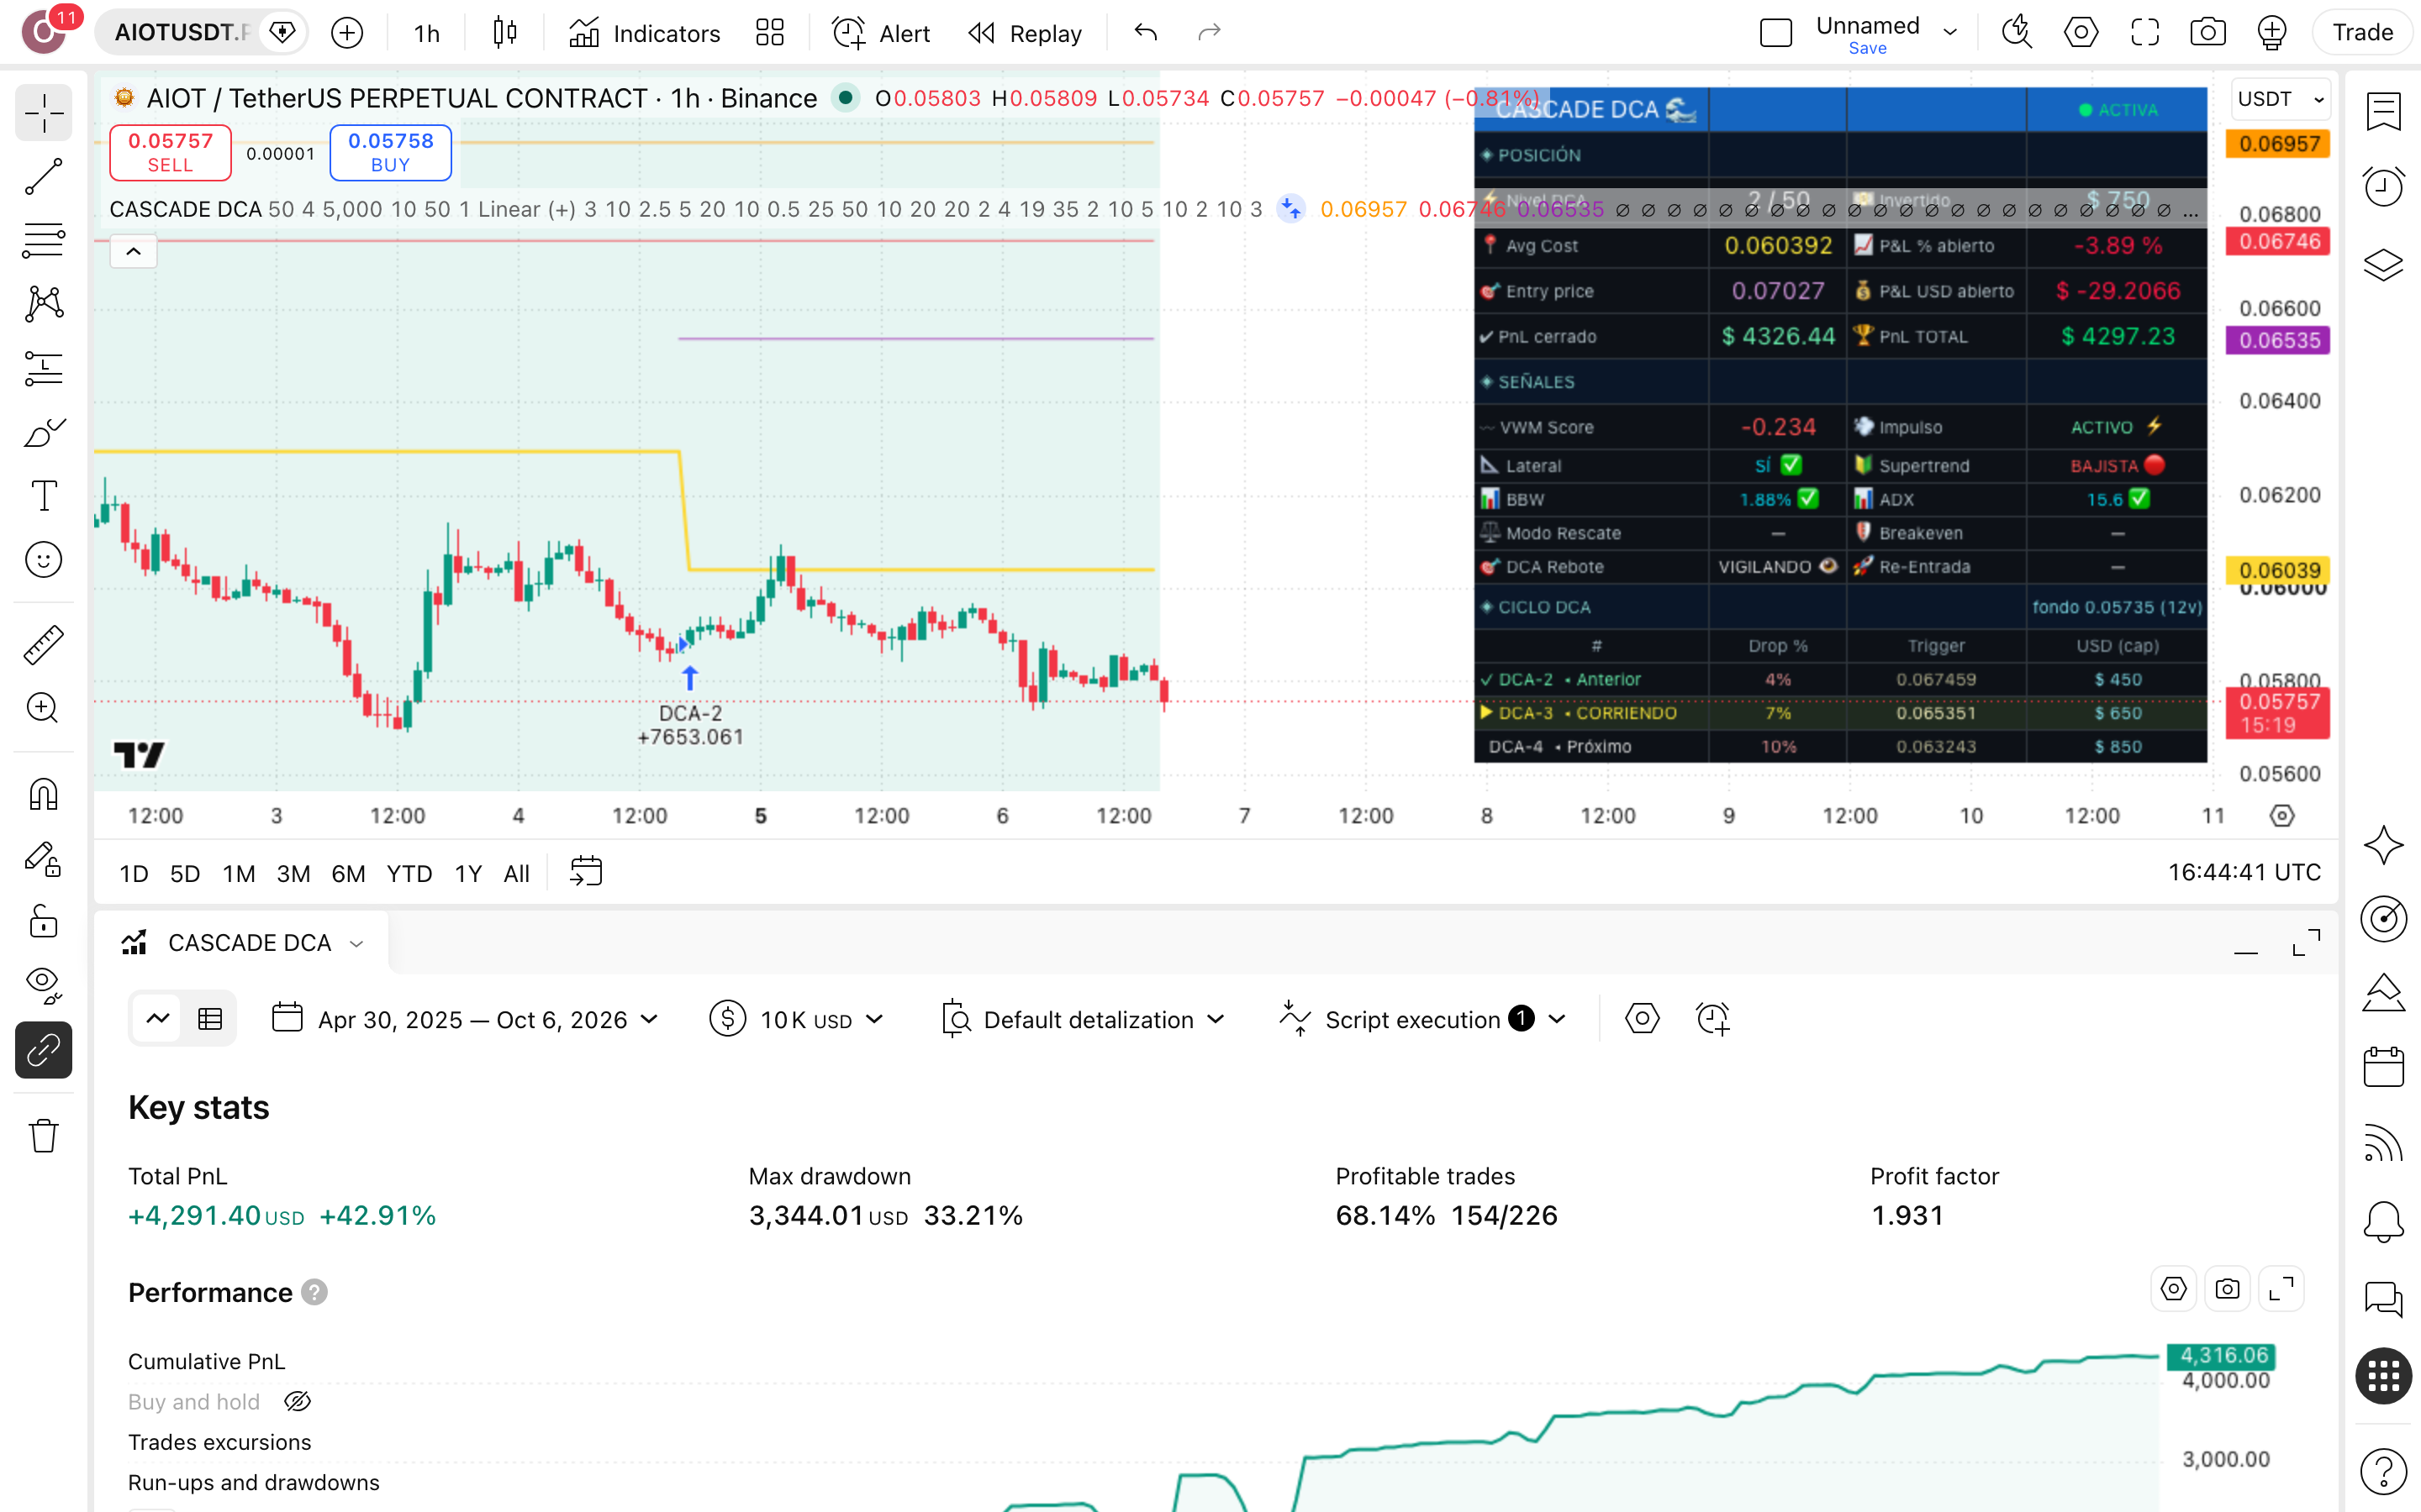Select the Trades excursions chart view

219,1442
